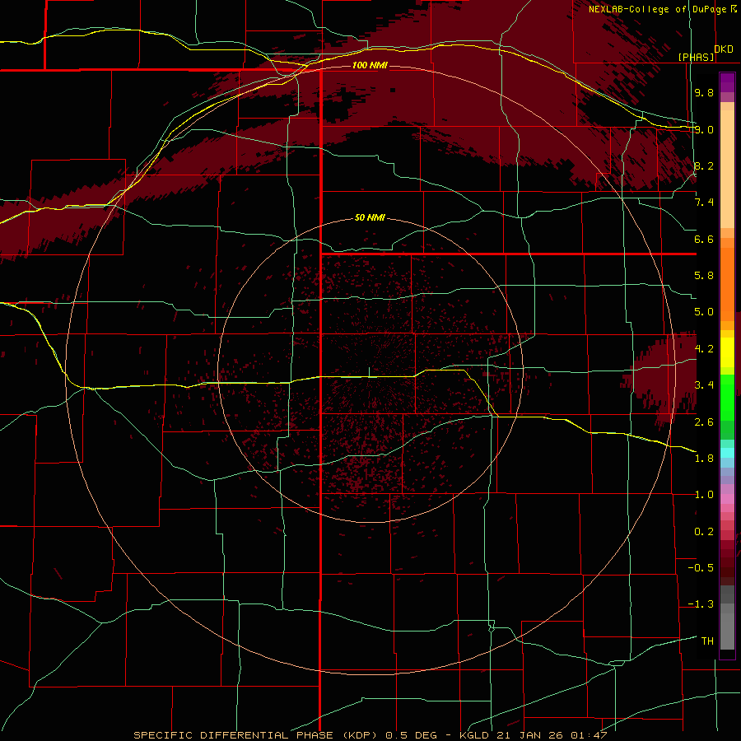Click the yellow segment of the color bar

727,352
